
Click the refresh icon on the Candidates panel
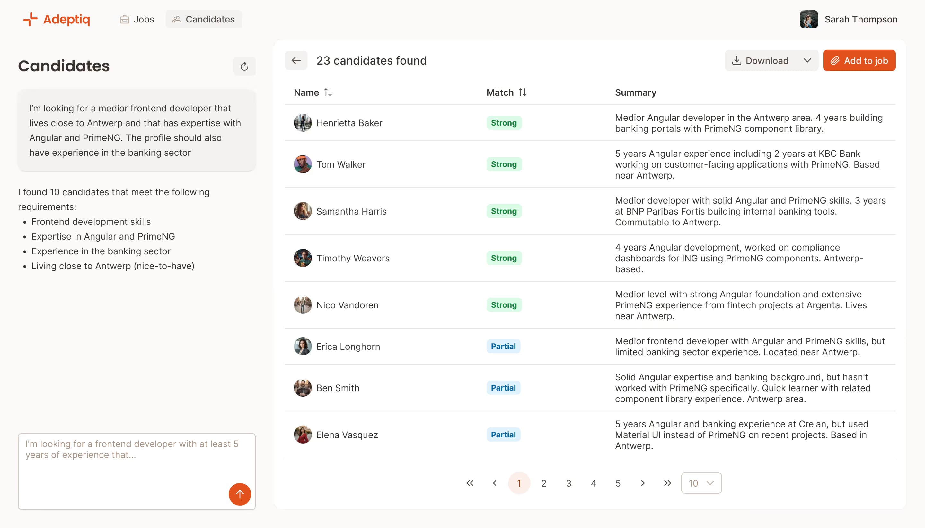tap(244, 66)
